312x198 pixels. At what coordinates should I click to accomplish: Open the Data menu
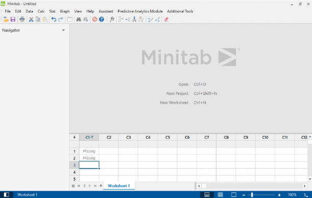point(29,11)
